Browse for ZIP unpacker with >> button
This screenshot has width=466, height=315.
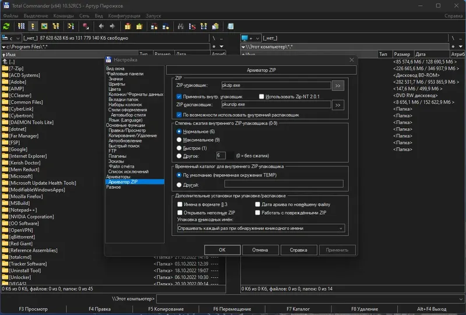[x=338, y=105]
